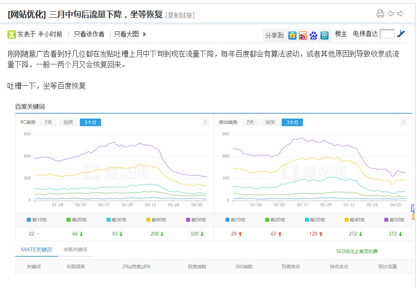Toggle 前10名 blue legend in PC chart
Image resolution: width=417 pixels, height=288 pixels.
pos(37,220)
